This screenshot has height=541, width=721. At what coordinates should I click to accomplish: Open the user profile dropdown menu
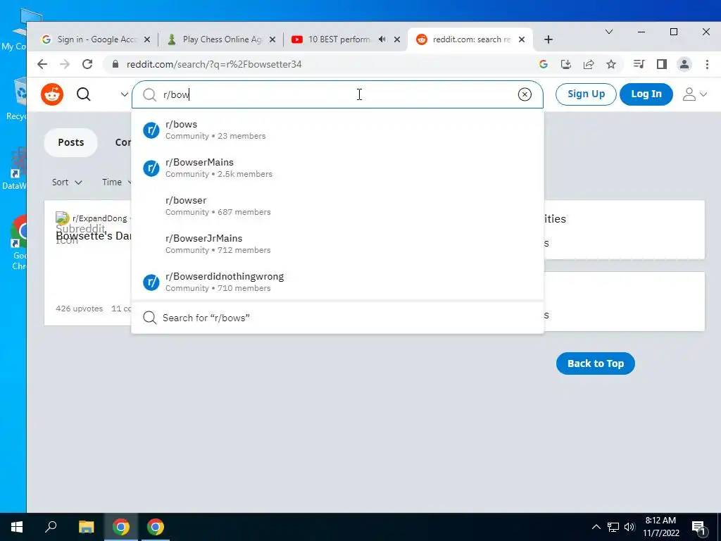[694, 94]
